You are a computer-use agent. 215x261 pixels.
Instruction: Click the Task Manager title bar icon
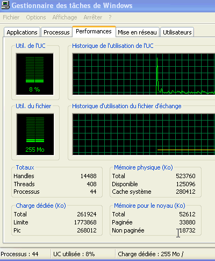5,5
